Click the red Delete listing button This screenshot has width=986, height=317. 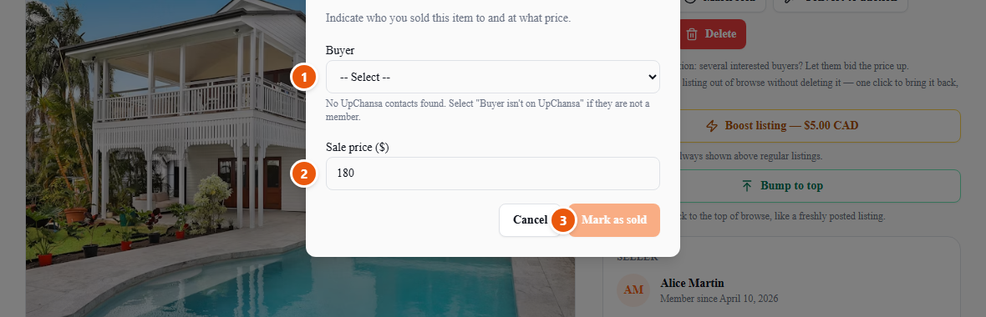pos(713,34)
